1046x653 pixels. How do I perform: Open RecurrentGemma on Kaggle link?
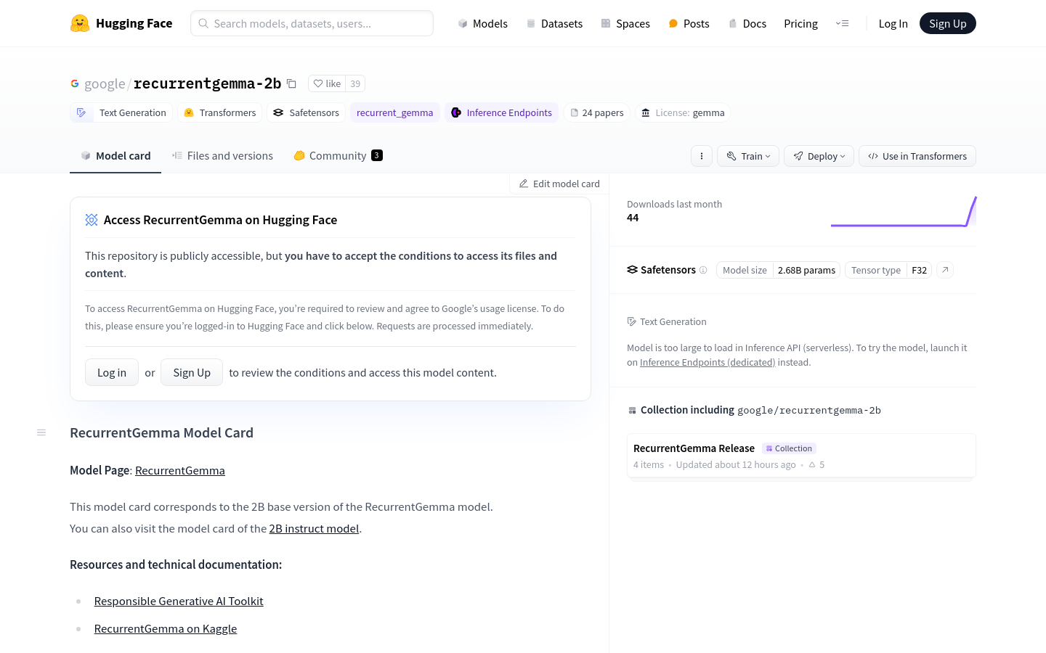166,628
